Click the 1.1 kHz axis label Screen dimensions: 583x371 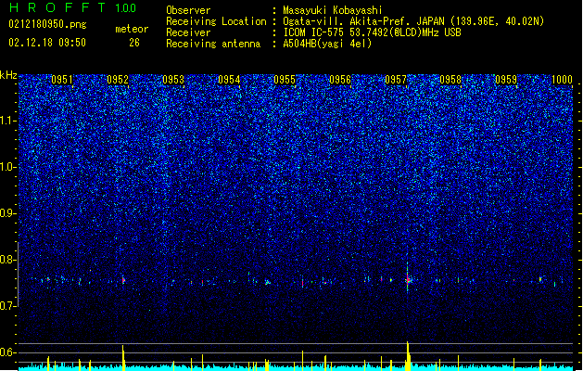(8, 121)
